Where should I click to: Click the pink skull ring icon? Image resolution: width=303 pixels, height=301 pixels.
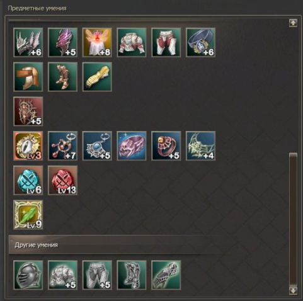tap(132, 146)
